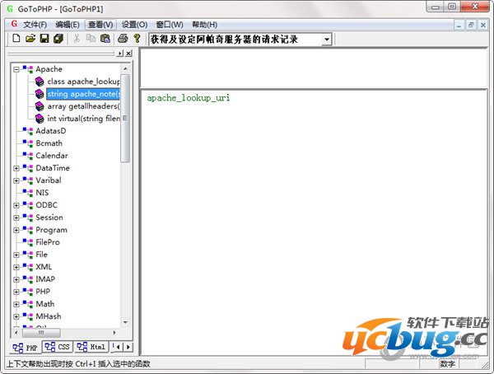Open the 查看(V) menu
The image size is (494, 374).
[100, 25]
